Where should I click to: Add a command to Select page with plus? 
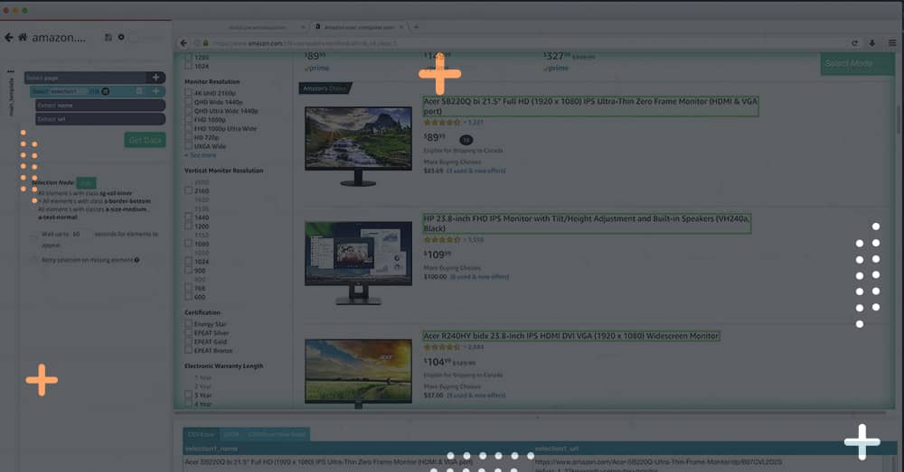[x=155, y=77]
